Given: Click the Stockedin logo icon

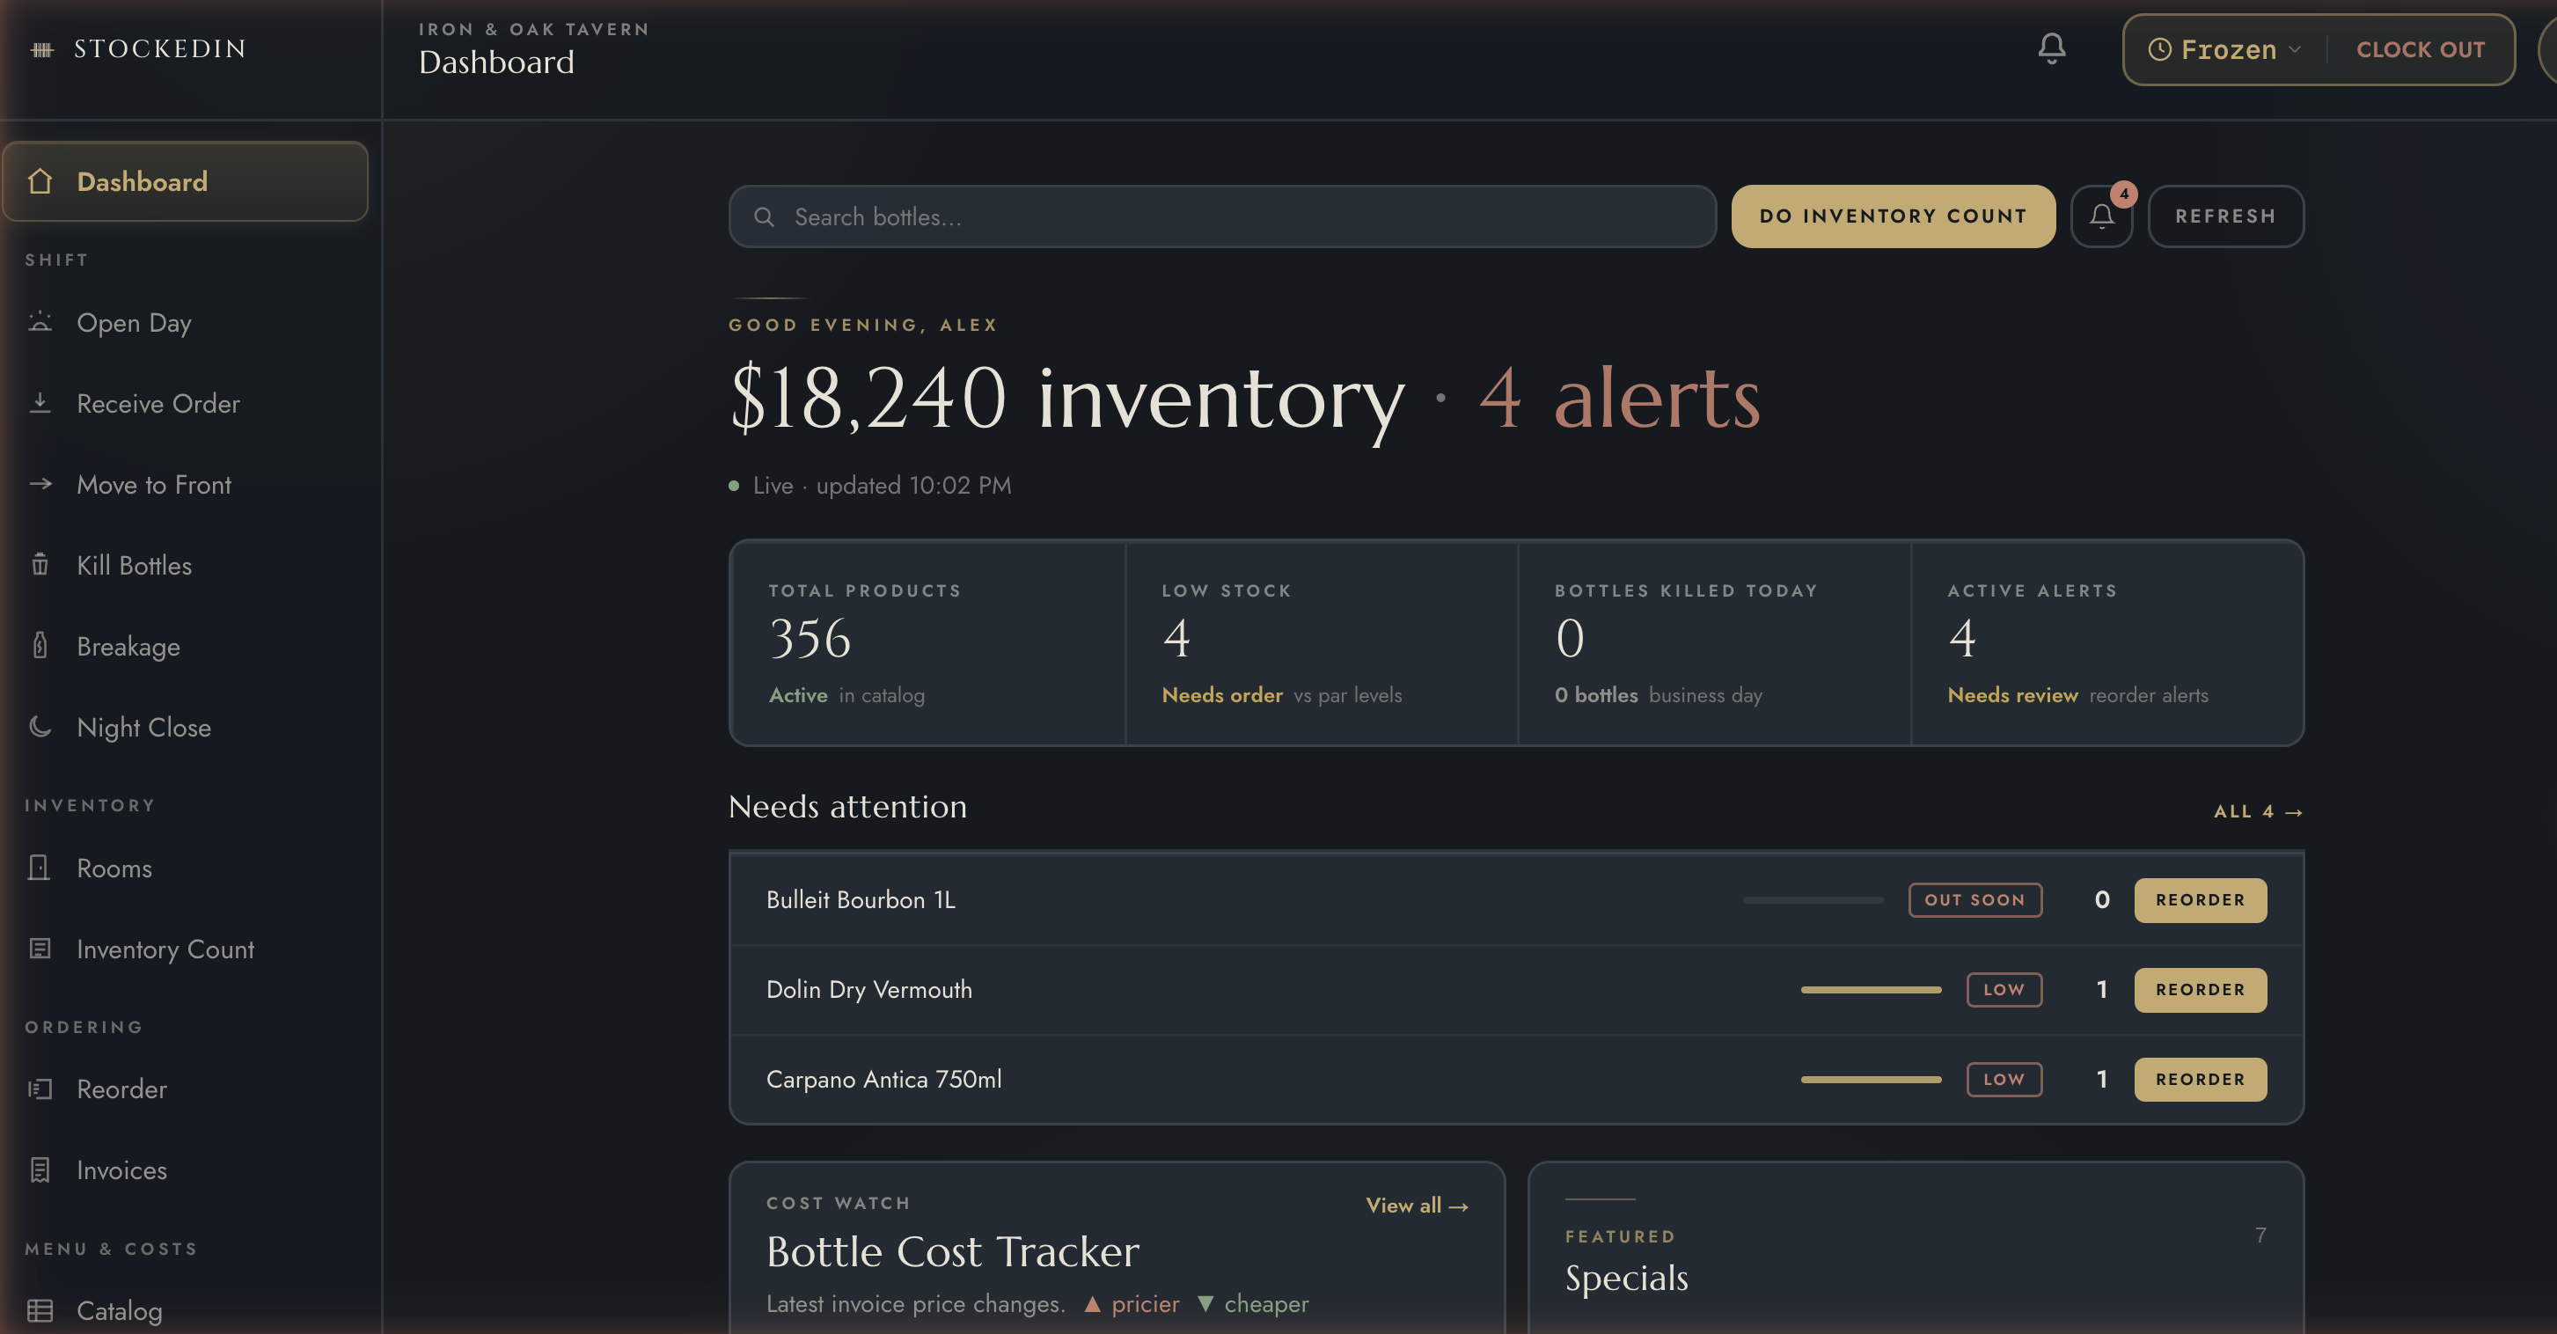Looking at the screenshot, I should coord(41,49).
